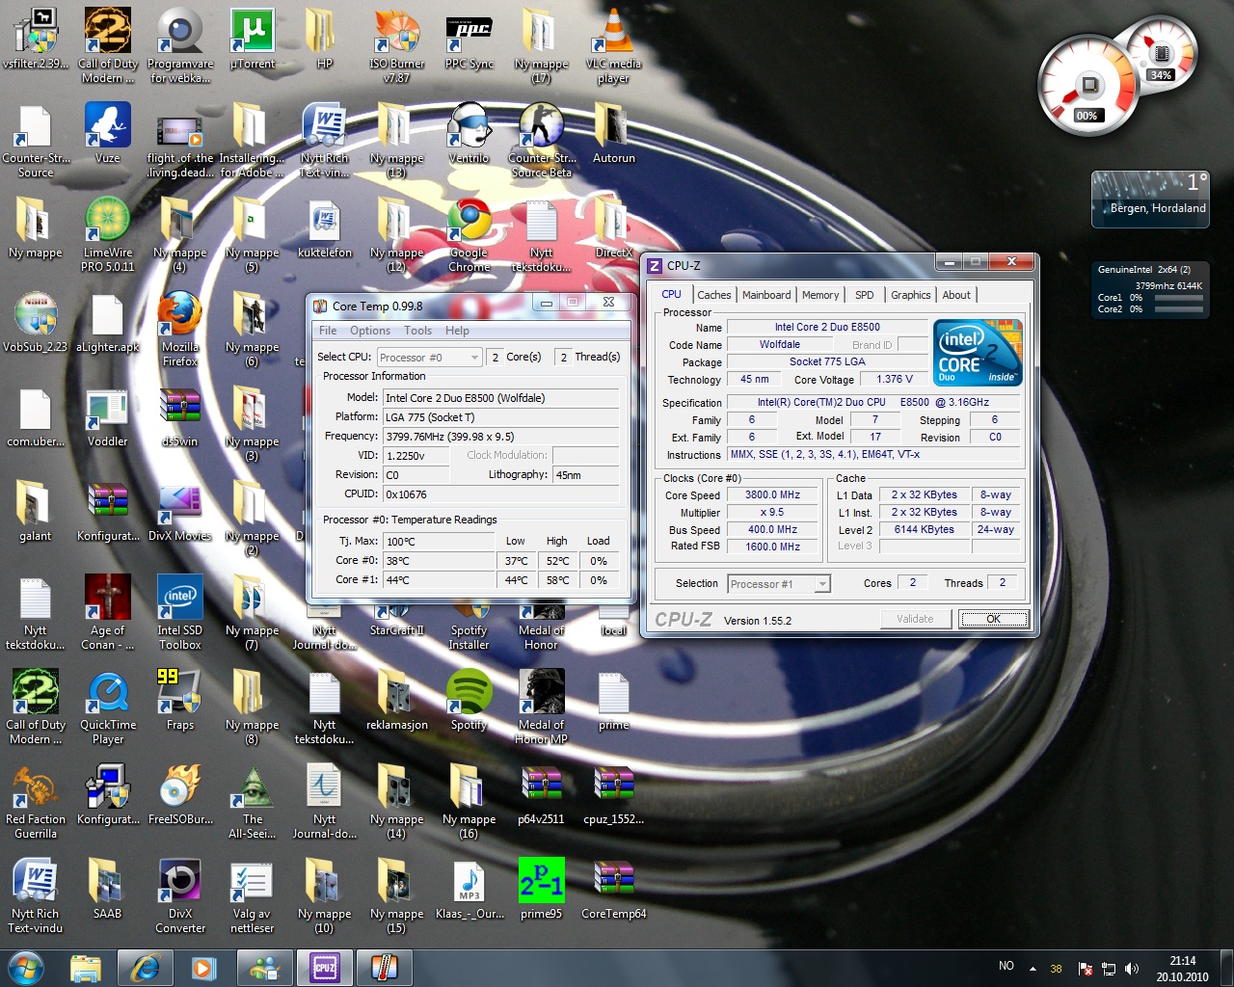1234x987 pixels.
Task: Open QuickTime Player shortcut
Action: point(108,707)
